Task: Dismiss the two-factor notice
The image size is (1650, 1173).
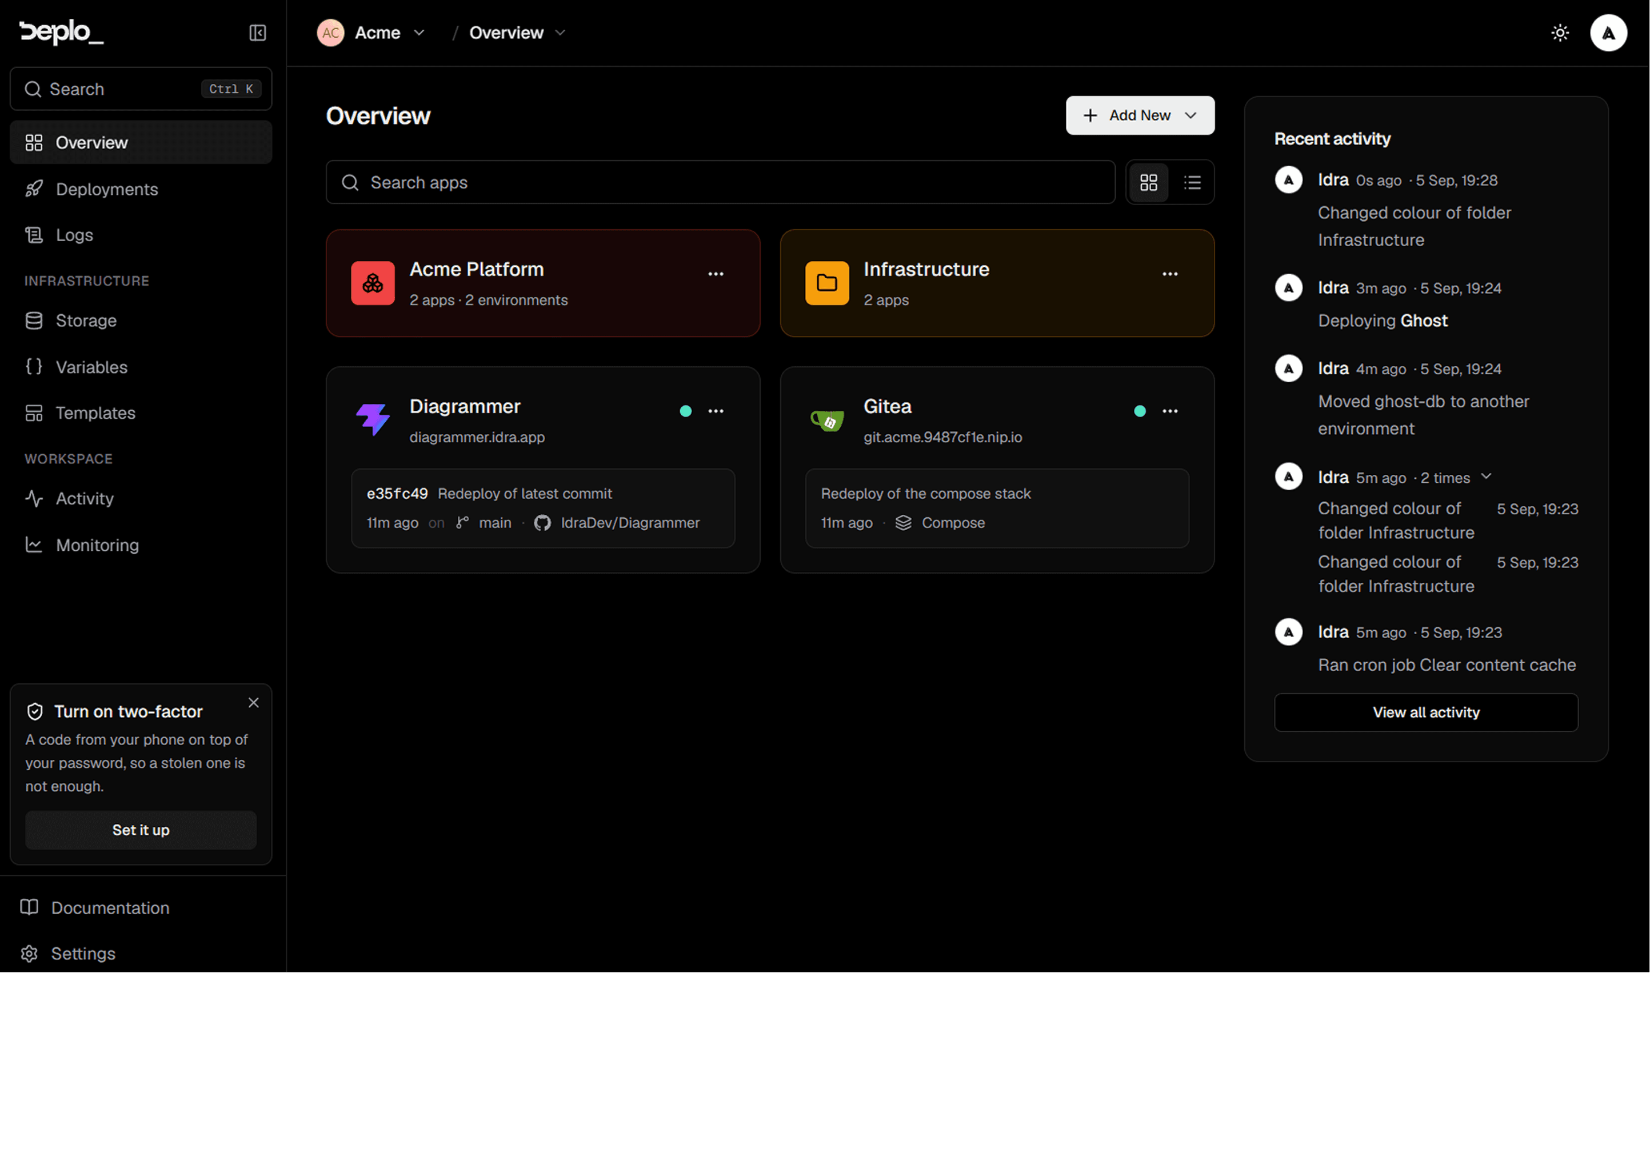Action: point(254,703)
